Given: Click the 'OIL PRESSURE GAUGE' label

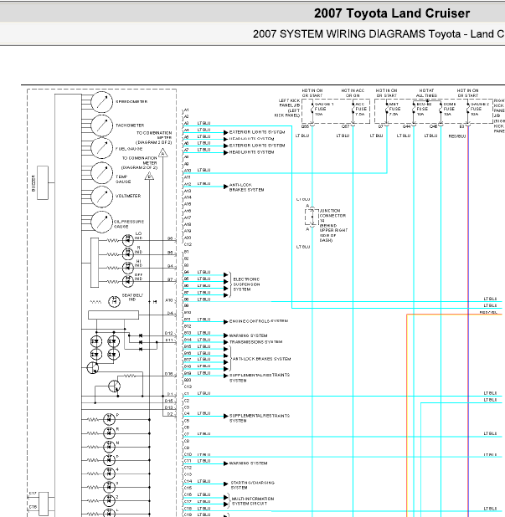Looking at the screenshot, I should [129, 224].
